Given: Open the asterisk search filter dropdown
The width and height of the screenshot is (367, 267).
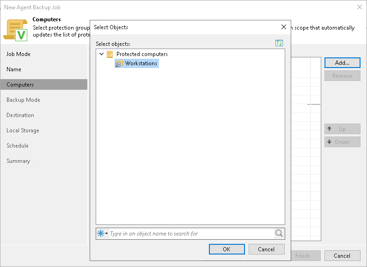Looking at the screenshot, I should [x=103, y=234].
